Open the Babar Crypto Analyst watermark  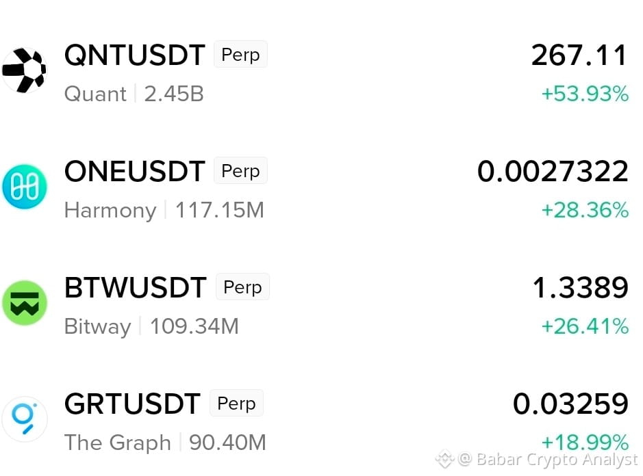[x=547, y=459]
